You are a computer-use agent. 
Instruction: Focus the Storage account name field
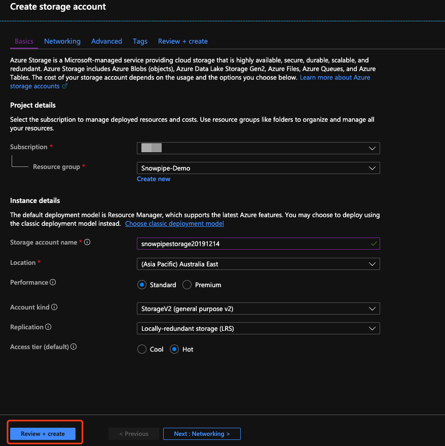click(x=258, y=244)
